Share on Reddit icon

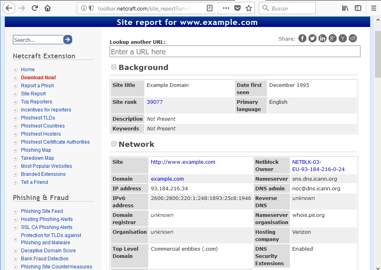tap(353, 38)
